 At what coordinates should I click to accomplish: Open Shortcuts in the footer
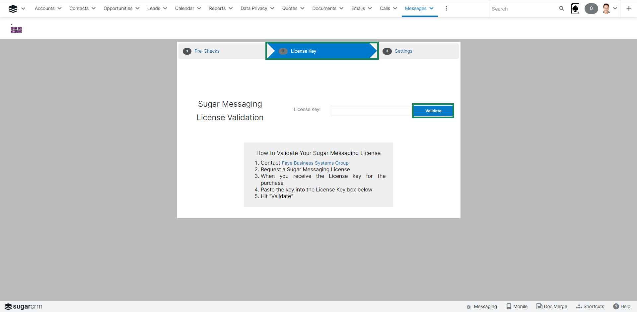pyautogui.click(x=590, y=306)
